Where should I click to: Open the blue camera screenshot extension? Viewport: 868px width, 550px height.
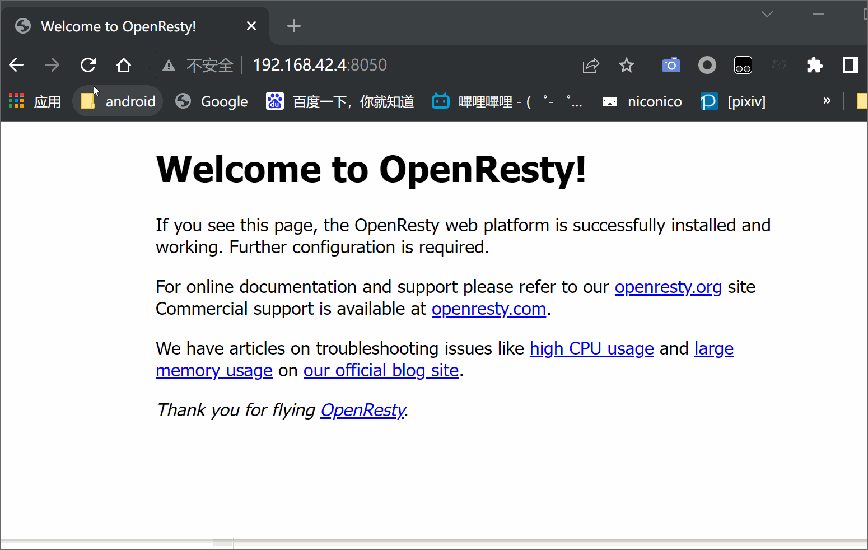671,66
